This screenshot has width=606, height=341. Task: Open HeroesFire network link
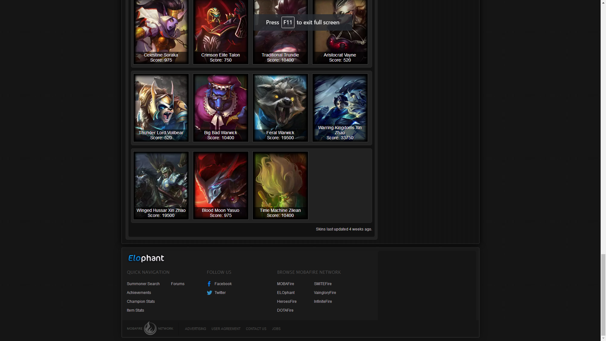point(287,302)
